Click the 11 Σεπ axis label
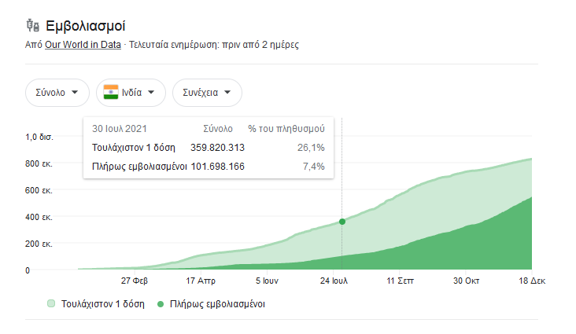Screen dimensions: 576x334 tap(401, 281)
